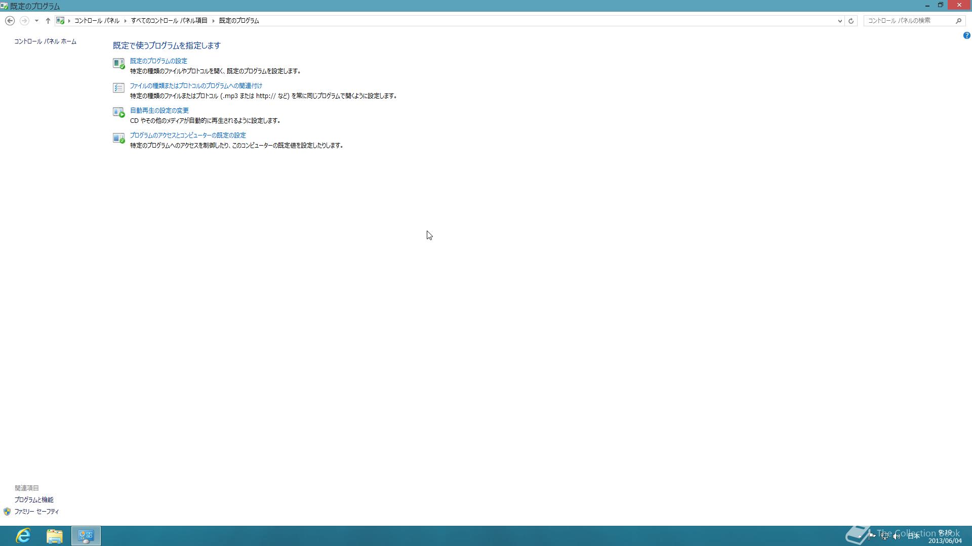
Task: Open プログラムのアクセスとコンピューターの既定の設定 link
Action: click(x=188, y=135)
